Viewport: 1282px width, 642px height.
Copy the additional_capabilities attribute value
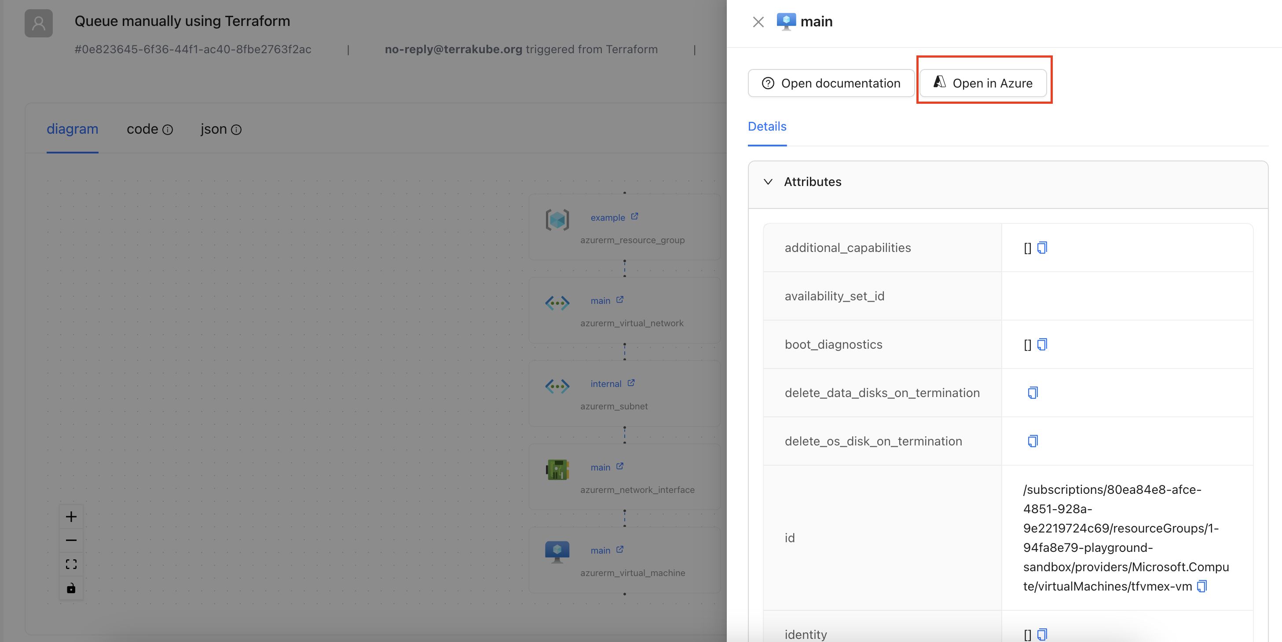[1042, 248]
